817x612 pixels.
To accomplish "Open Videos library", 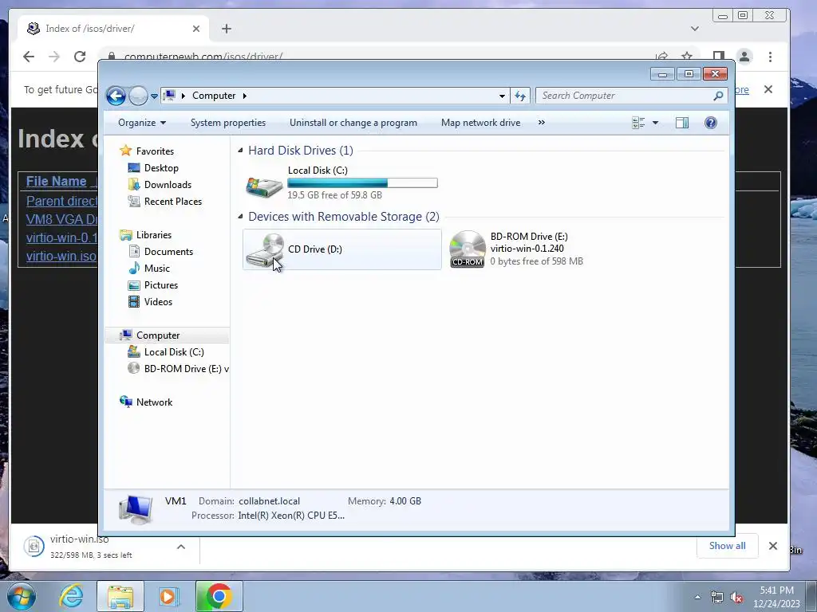I will tap(158, 302).
